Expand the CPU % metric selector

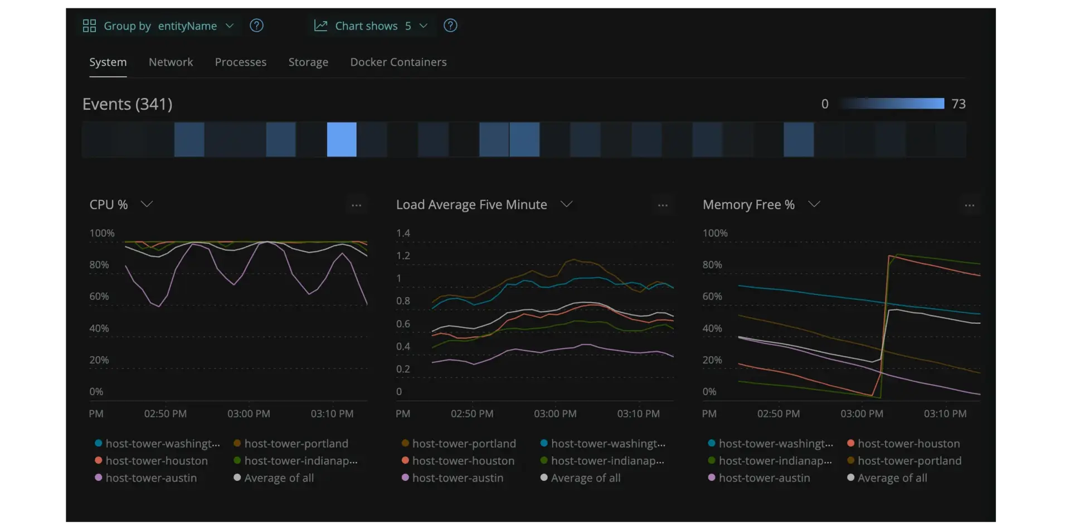point(147,204)
